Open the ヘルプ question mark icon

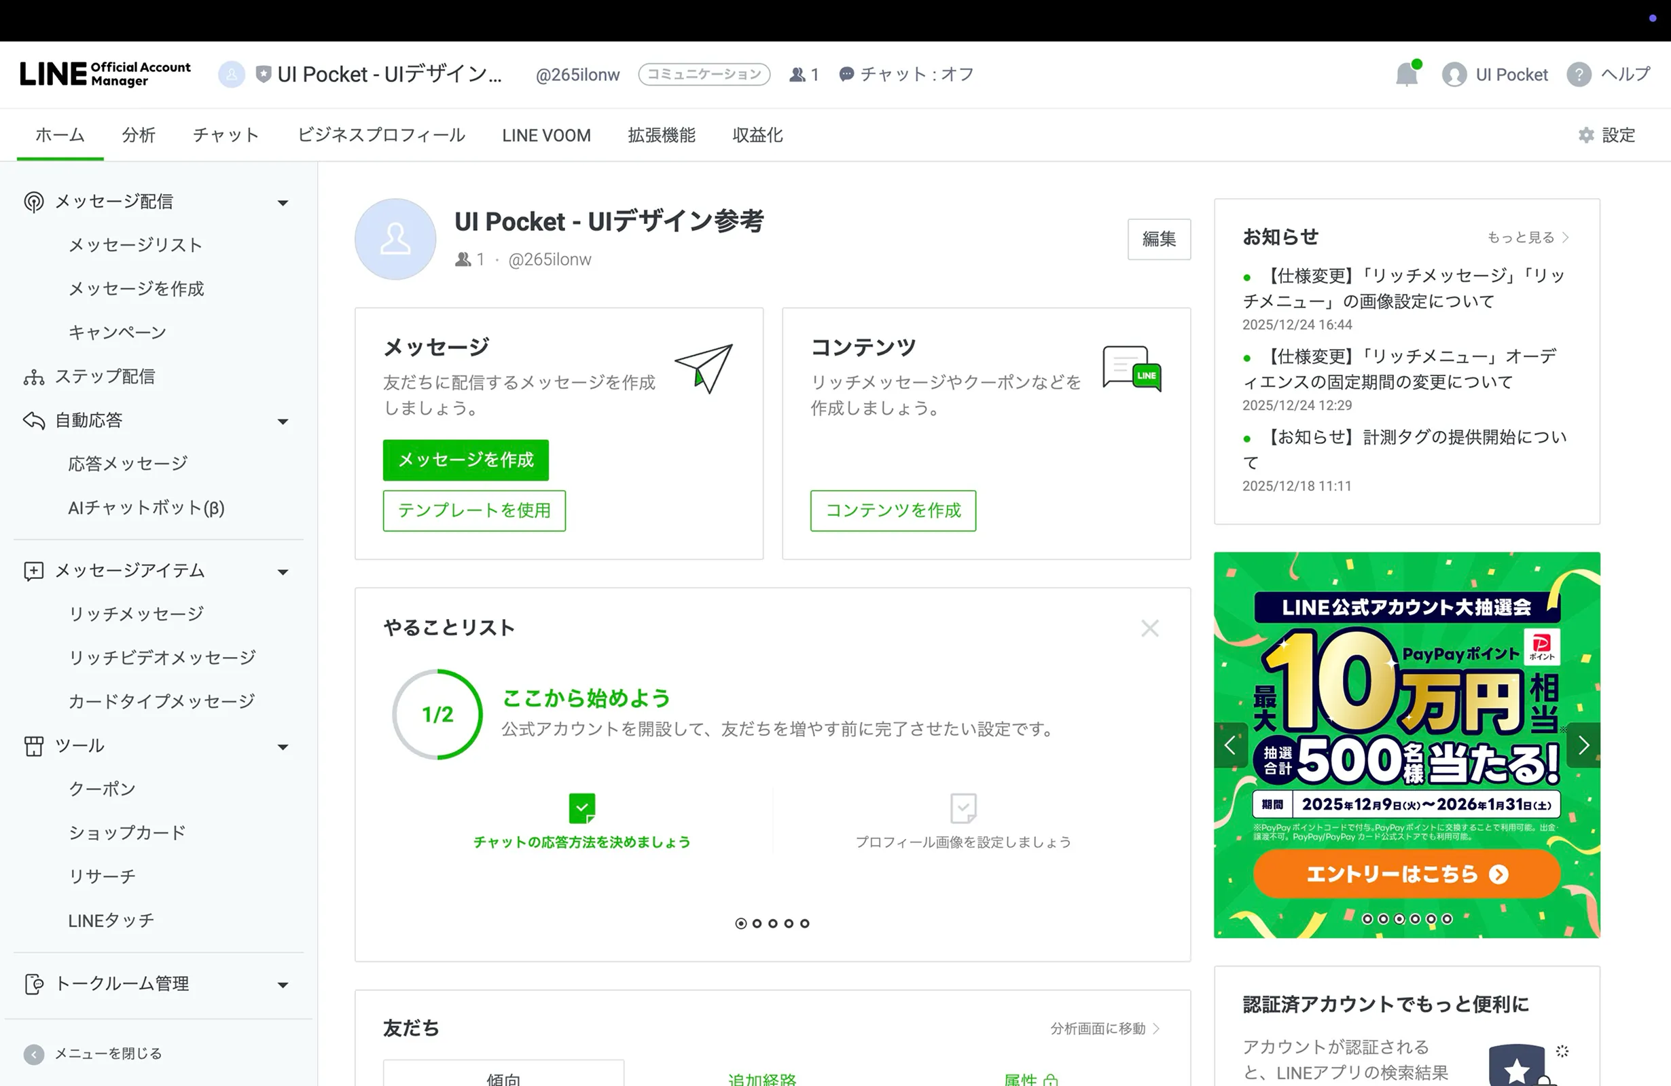[x=1579, y=74]
